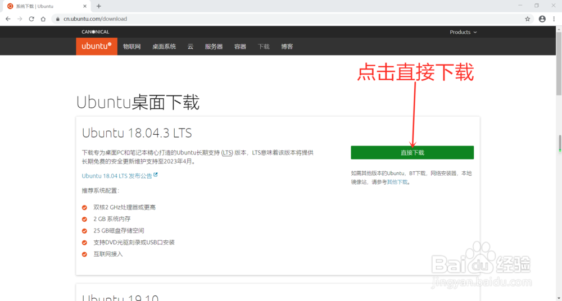The image size is (562, 301).
Task: Reload the page with refresh icon
Action: 31,19
